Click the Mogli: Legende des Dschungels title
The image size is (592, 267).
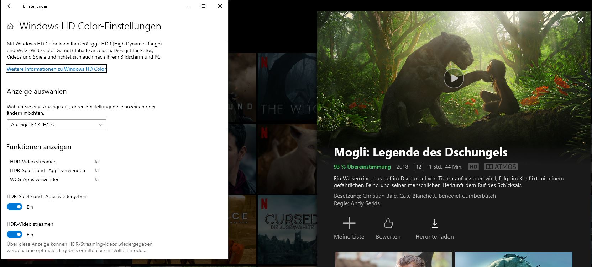(420, 152)
